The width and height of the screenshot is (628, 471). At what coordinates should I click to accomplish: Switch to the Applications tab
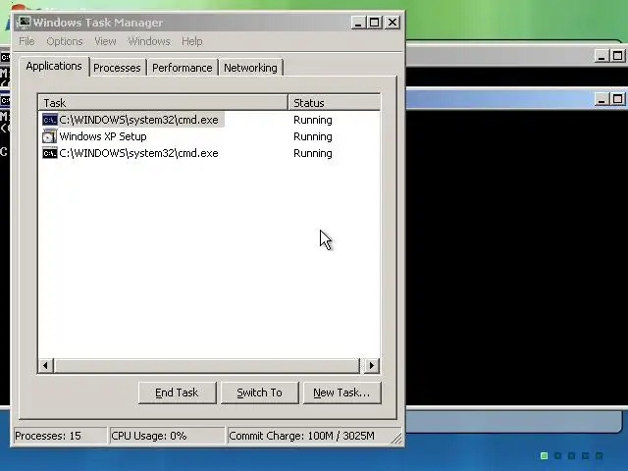pos(54,66)
